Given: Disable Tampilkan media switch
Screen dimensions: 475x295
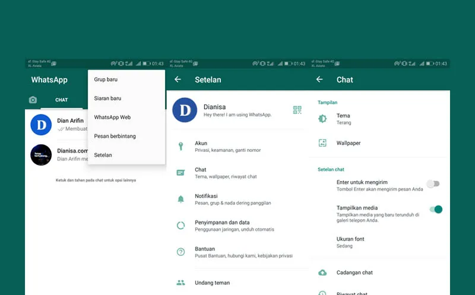Looking at the screenshot, I should tap(436, 209).
